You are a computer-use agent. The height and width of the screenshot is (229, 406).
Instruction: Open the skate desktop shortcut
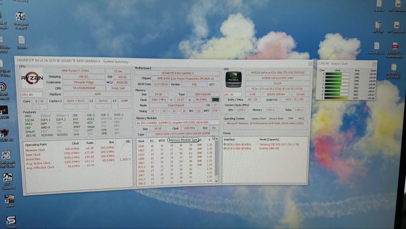click(x=10, y=201)
